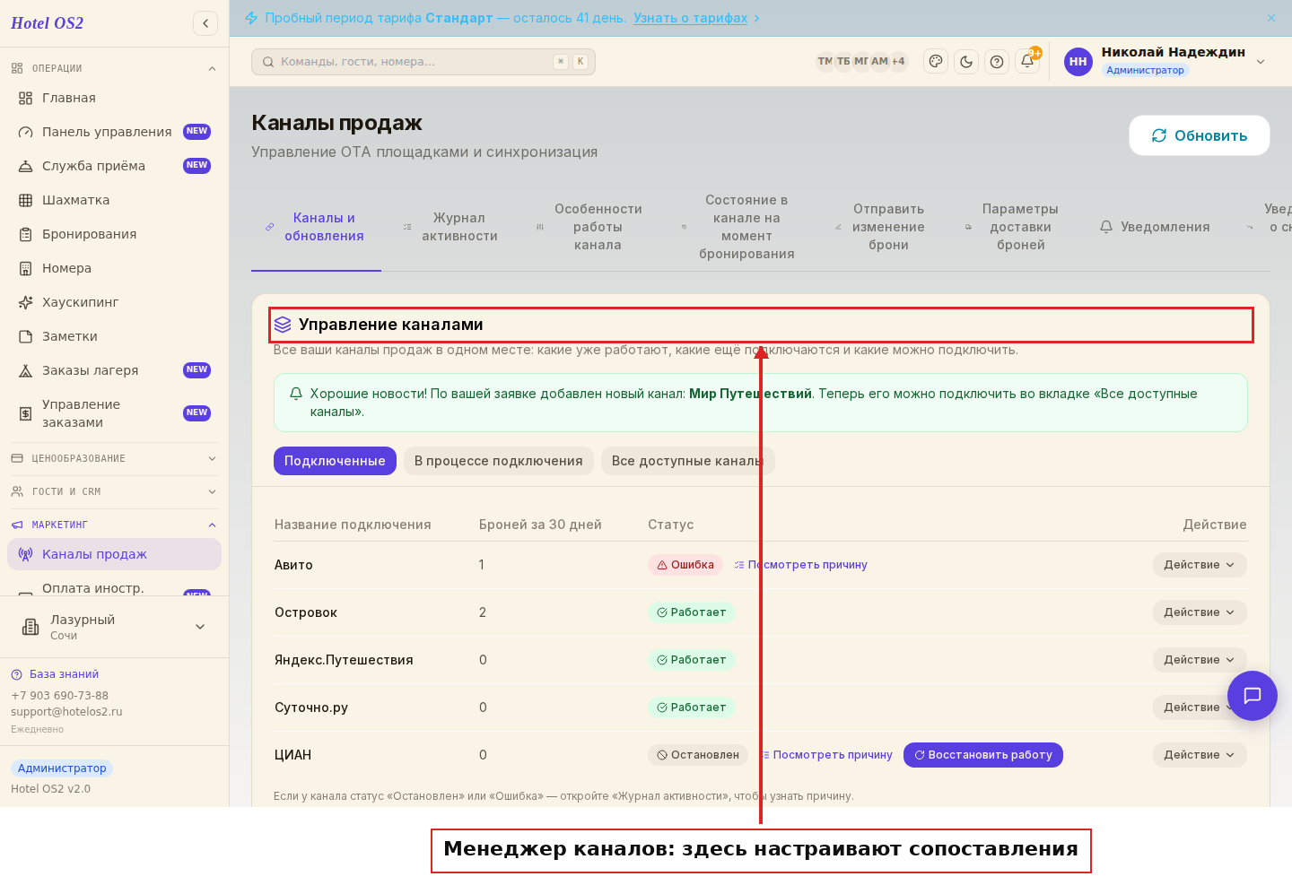Viewport: 1292px width, 894px height.
Task: Click the Остановлен badge for ЦИАН
Action: [x=698, y=755]
